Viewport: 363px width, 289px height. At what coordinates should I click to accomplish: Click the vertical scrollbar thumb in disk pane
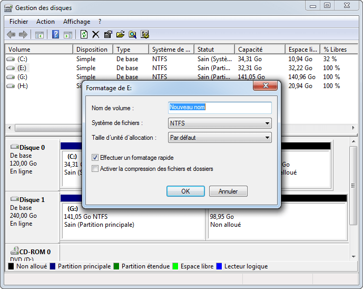point(354,186)
